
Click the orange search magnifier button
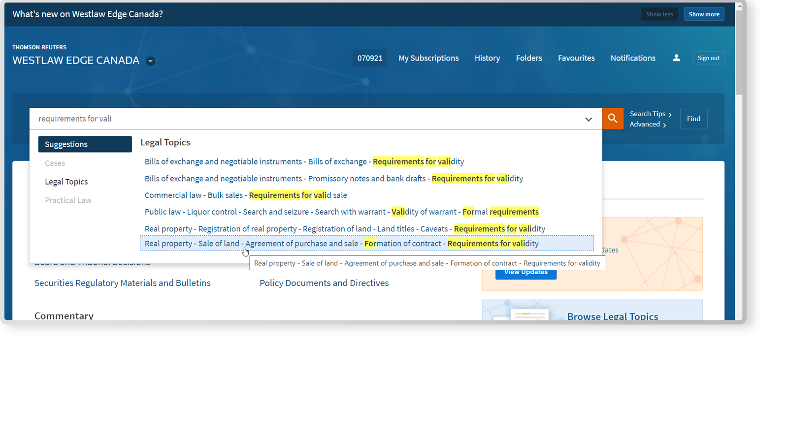(x=613, y=119)
